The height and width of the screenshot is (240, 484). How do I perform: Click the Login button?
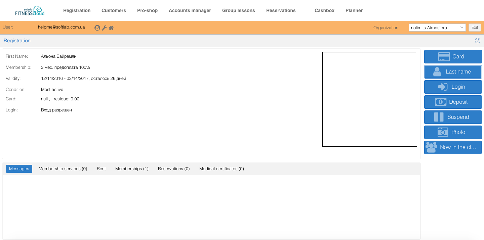453,87
